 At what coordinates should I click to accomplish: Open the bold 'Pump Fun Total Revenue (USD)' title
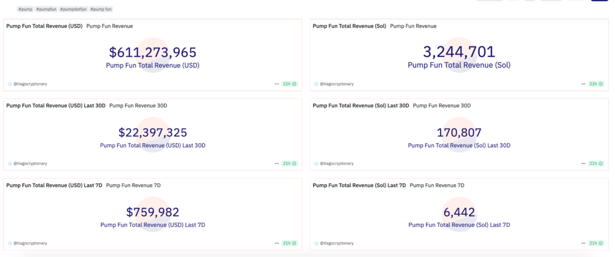44,26
